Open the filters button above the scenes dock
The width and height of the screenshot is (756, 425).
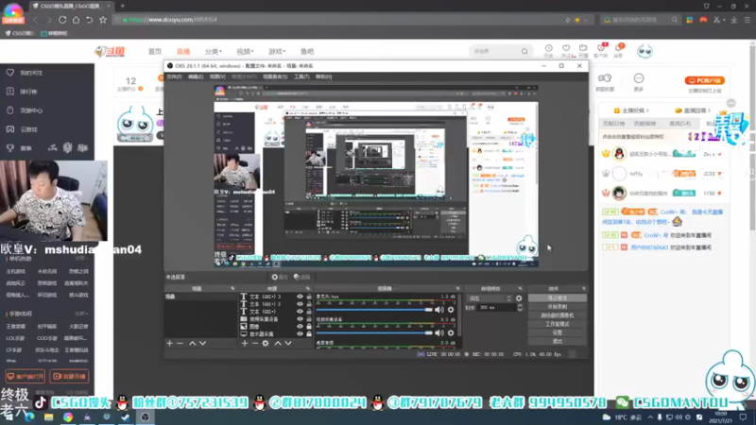[x=302, y=277]
